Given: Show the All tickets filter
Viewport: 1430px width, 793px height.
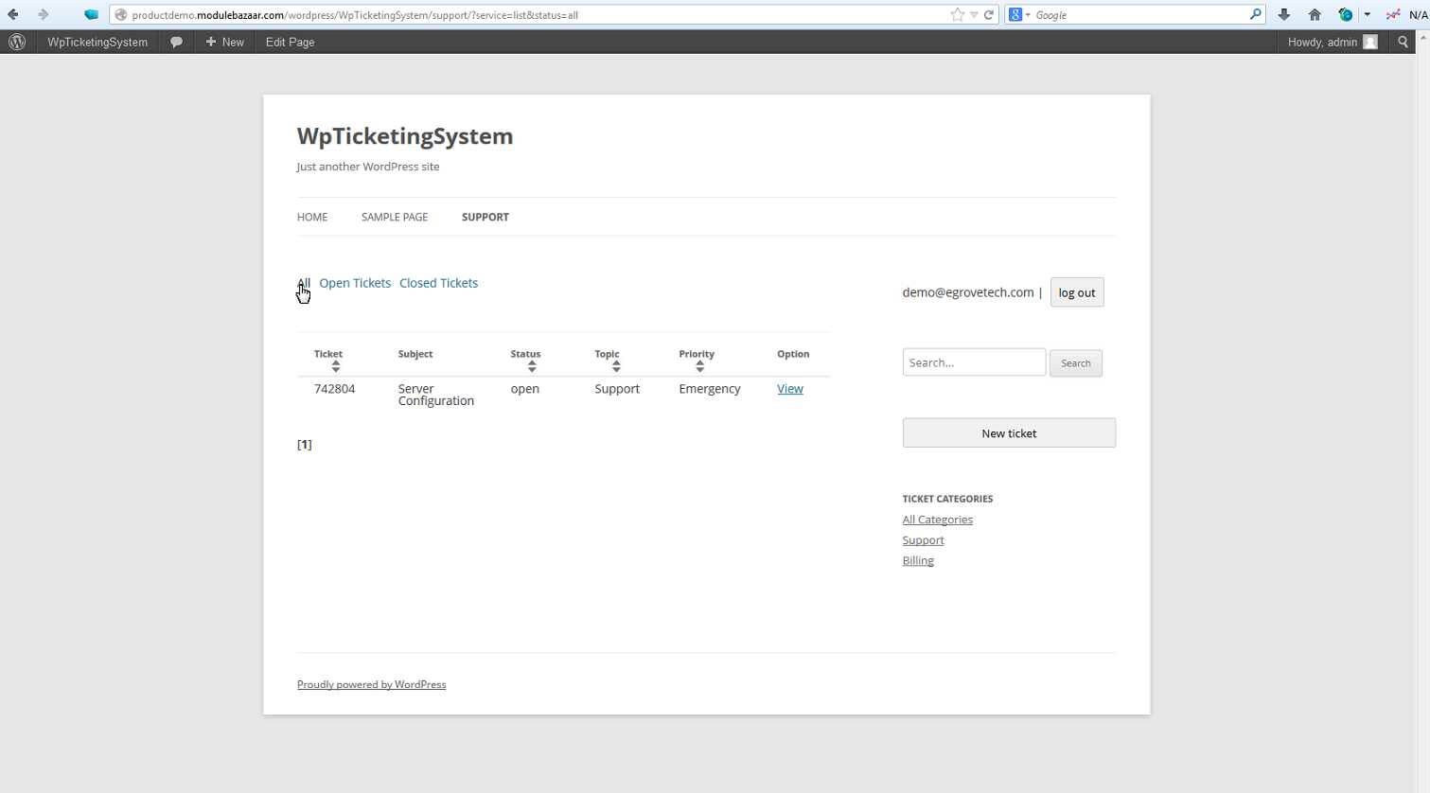Looking at the screenshot, I should (x=304, y=283).
